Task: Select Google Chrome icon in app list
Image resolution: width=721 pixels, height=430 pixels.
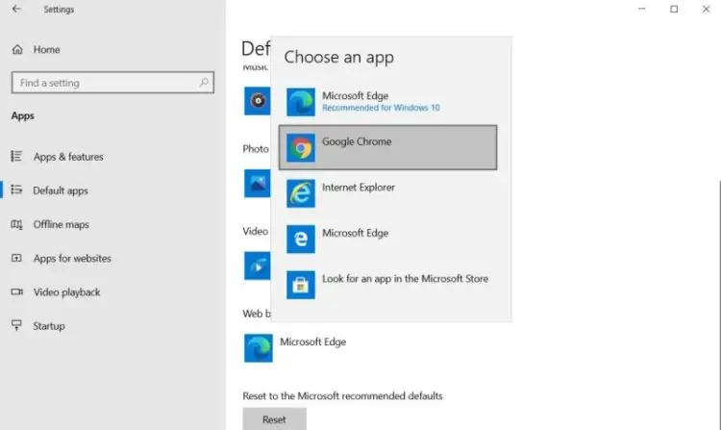Action: coord(301,147)
